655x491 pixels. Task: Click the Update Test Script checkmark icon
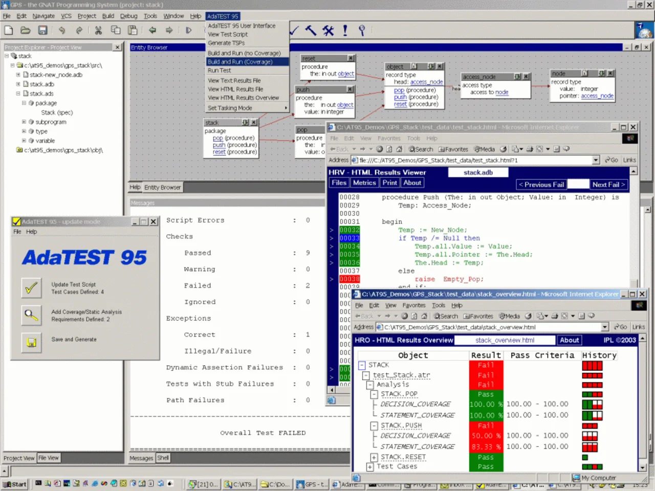(x=31, y=288)
